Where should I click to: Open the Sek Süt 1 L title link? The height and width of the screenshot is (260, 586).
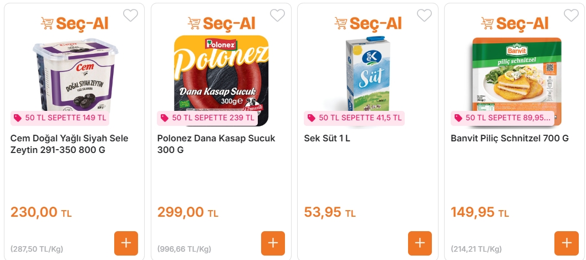(327, 138)
